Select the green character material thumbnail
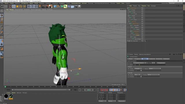This screenshot has width=185, height=104. point(11,96)
